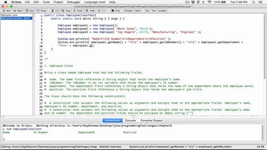Open the File menu
The height and width of the screenshot is (150, 267).
click(x=27, y=2)
